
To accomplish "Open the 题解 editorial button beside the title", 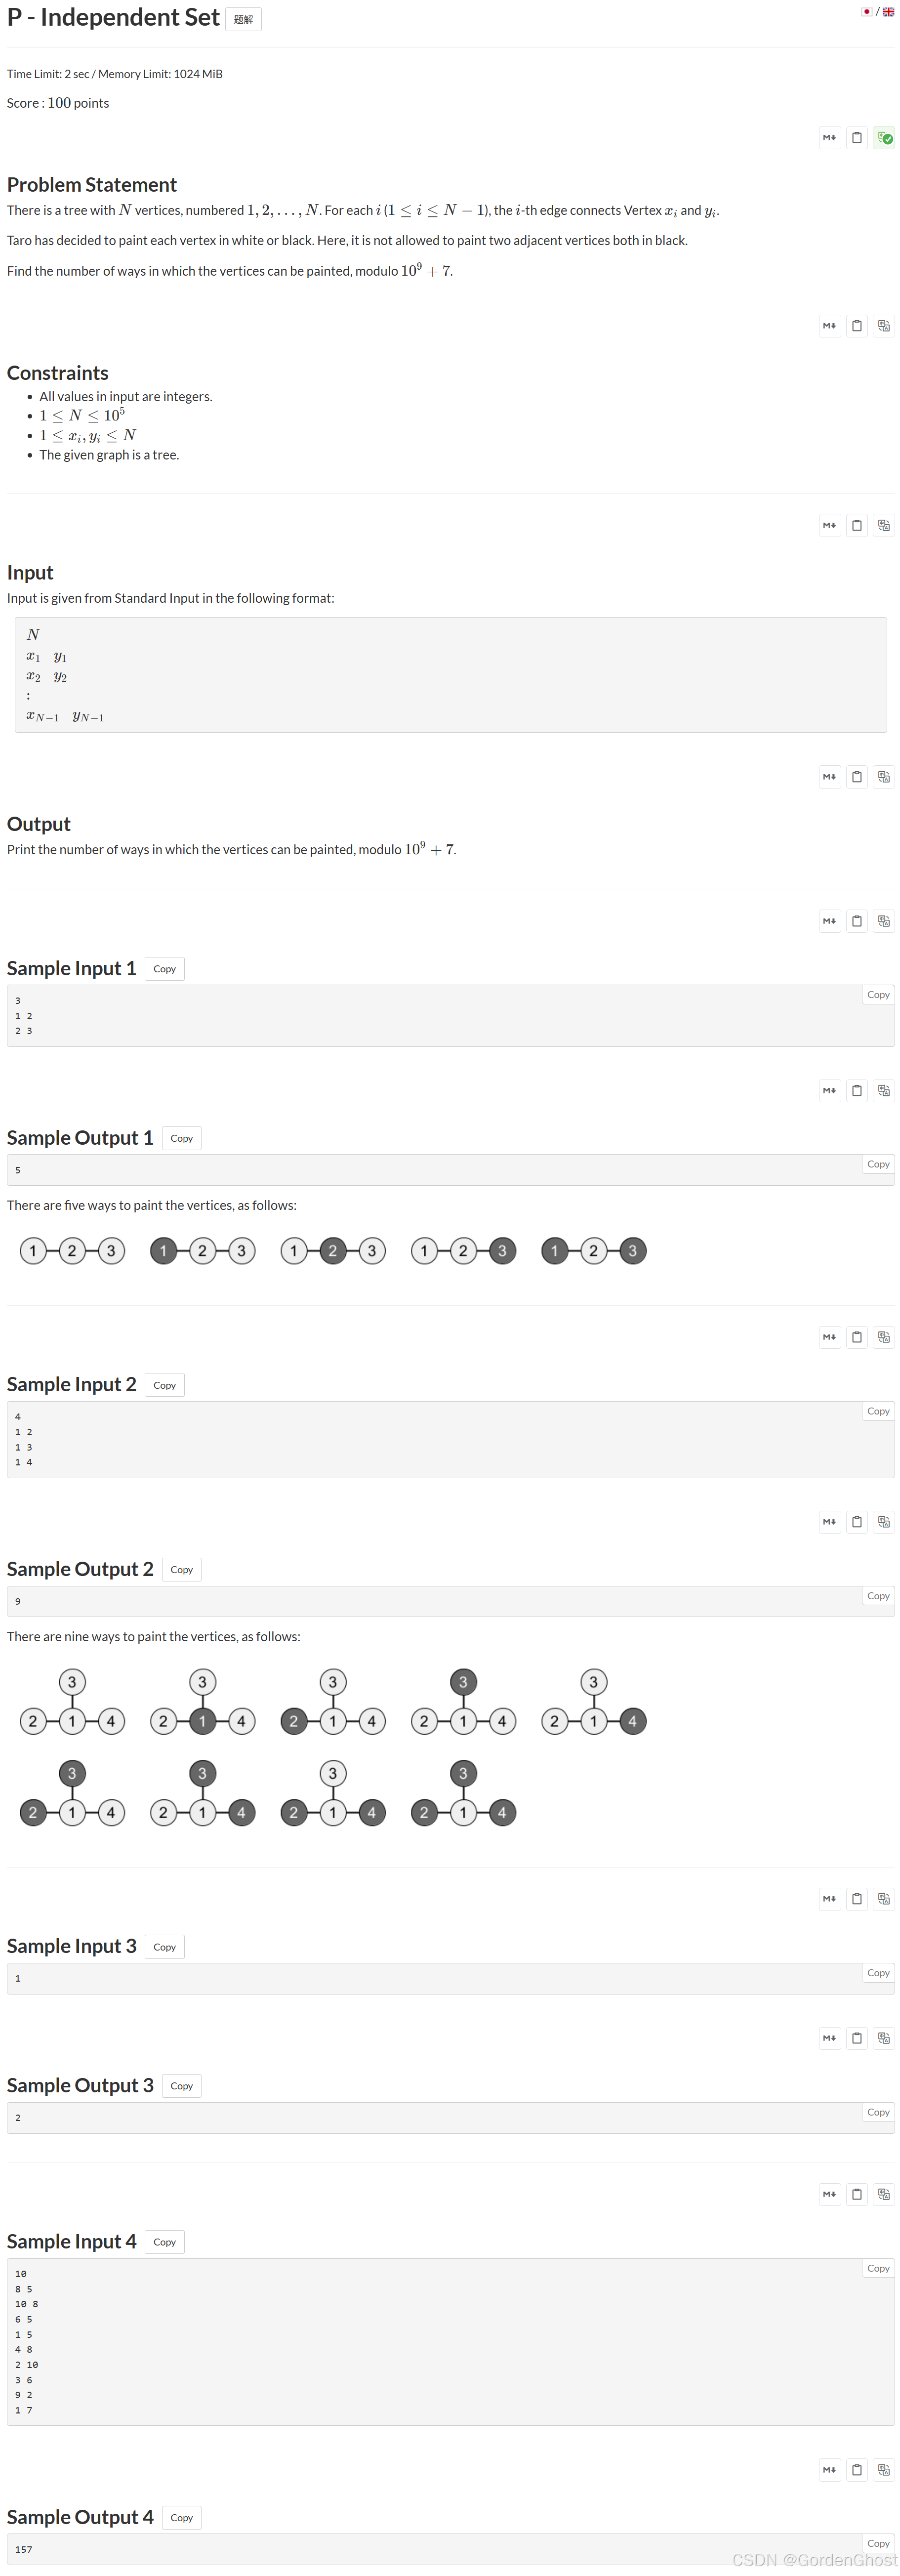I will [x=243, y=18].
